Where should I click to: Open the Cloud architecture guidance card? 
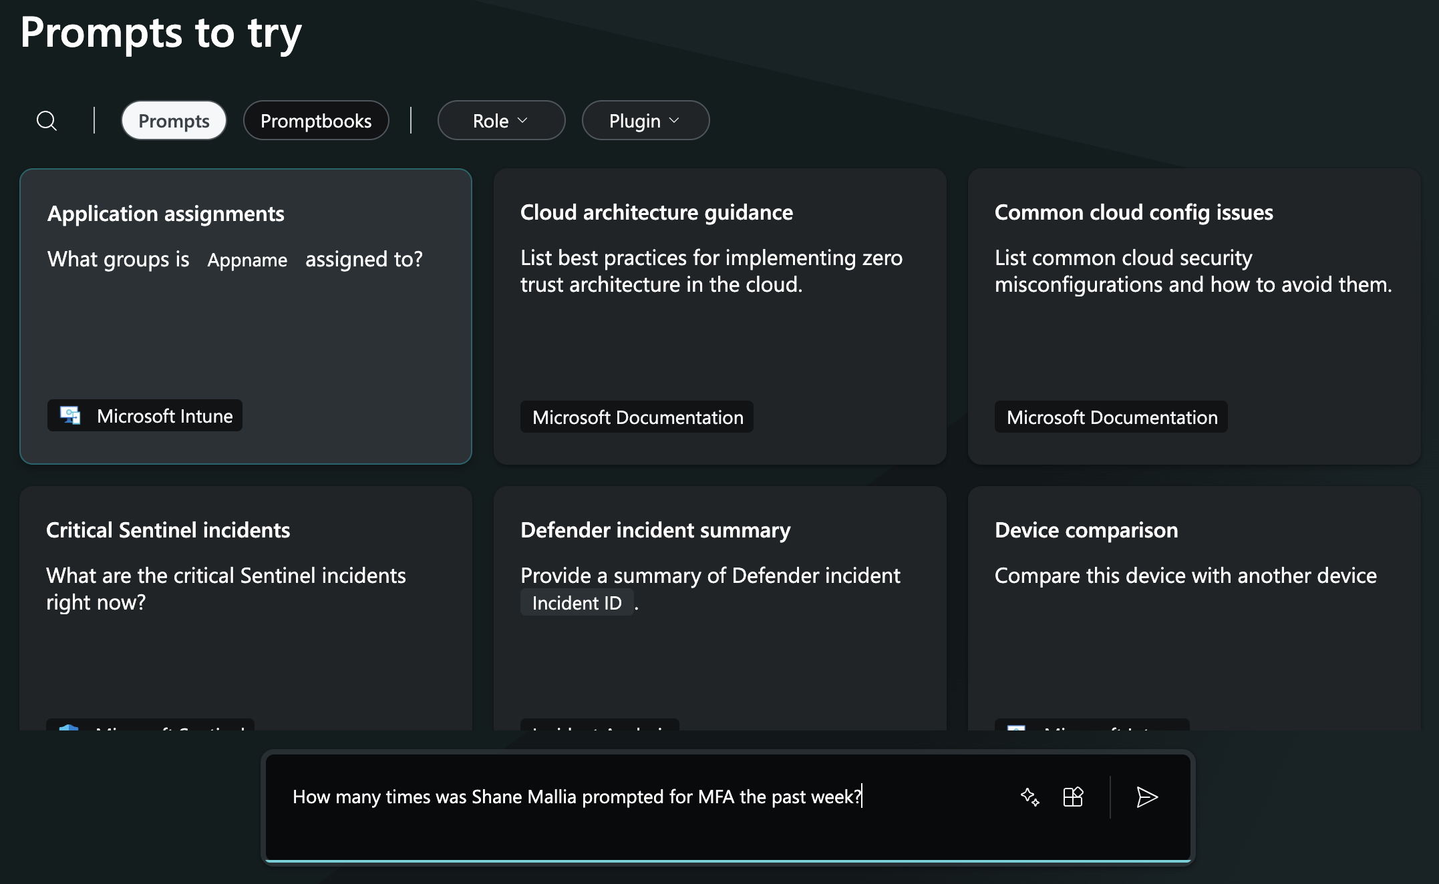pyautogui.click(x=720, y=316)
